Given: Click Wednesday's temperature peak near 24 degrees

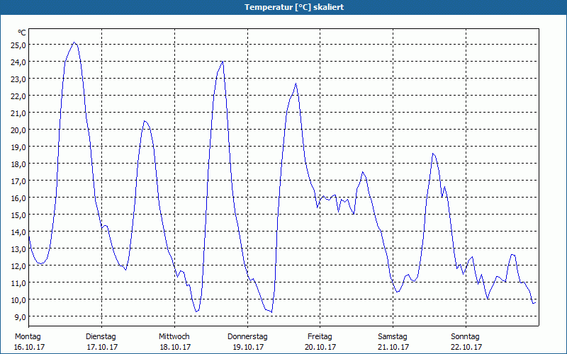Looking at the screenshot, I should pos(223,61).
